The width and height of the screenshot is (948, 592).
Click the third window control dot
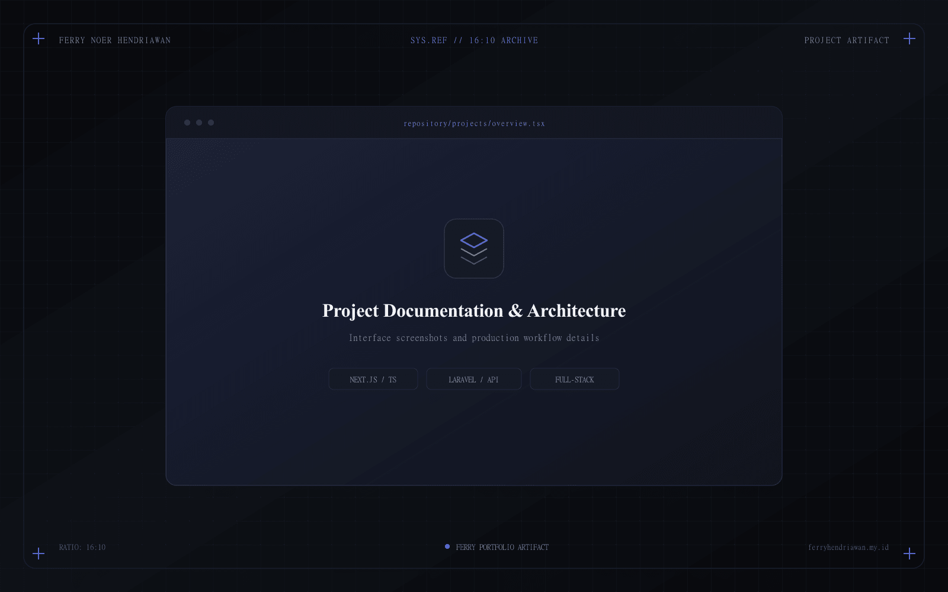tap(211, 123)
